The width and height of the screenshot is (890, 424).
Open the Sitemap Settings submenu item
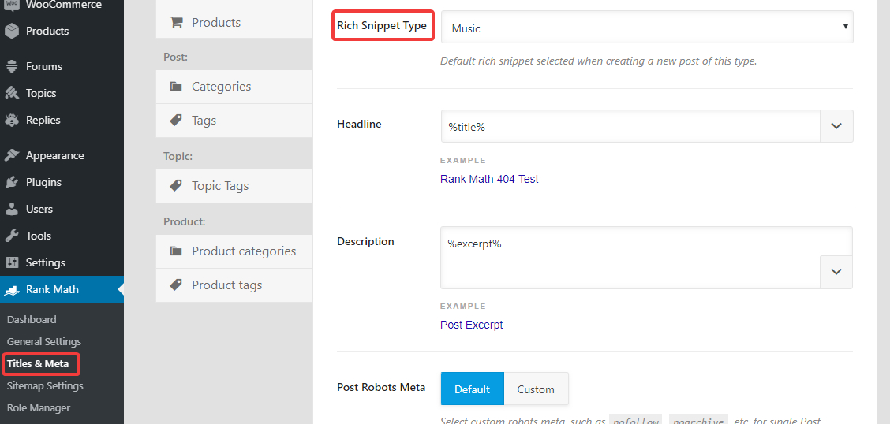tap(45, 385)
